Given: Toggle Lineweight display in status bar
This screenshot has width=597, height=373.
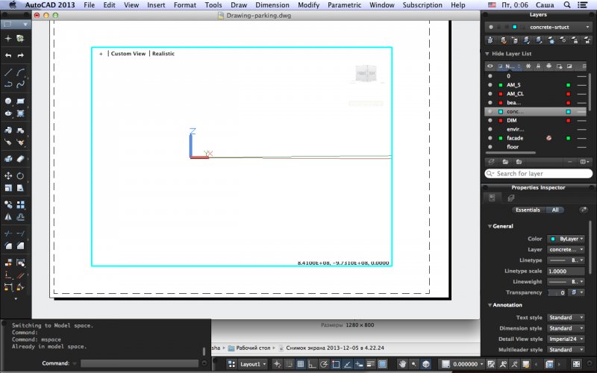Looking at the screenshot, I should click(370, 364).
